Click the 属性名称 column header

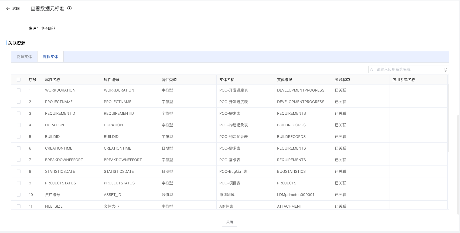(x=53, y=80)
